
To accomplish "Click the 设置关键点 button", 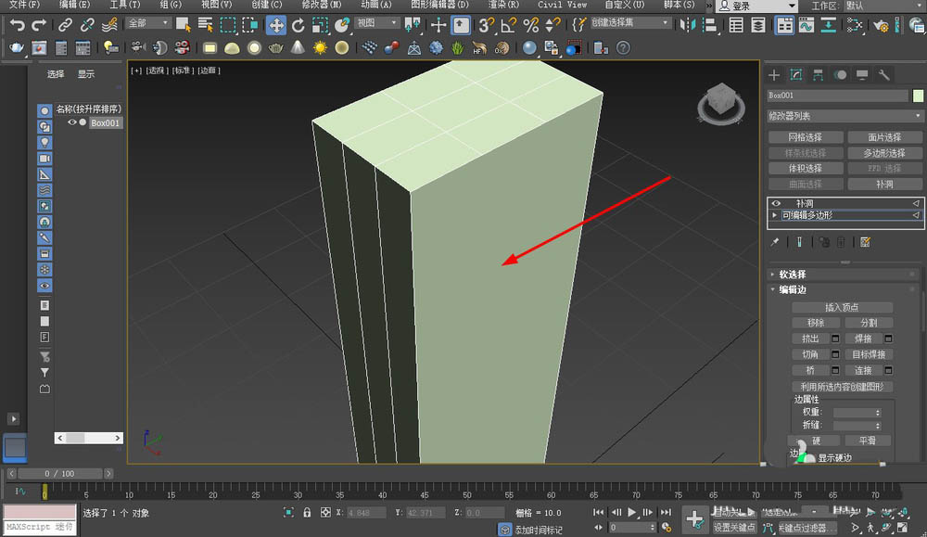I will (x=734, y=528).
